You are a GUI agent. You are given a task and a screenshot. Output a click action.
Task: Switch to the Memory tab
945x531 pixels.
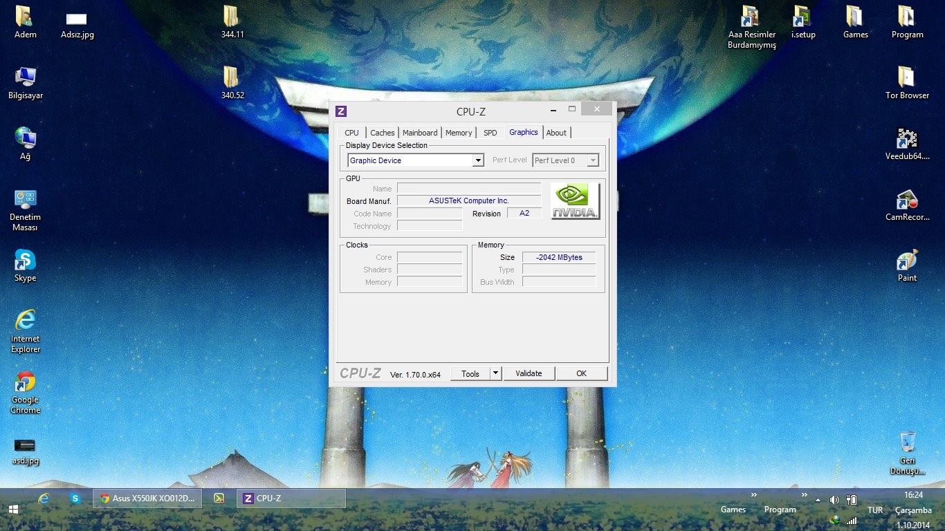459,133
